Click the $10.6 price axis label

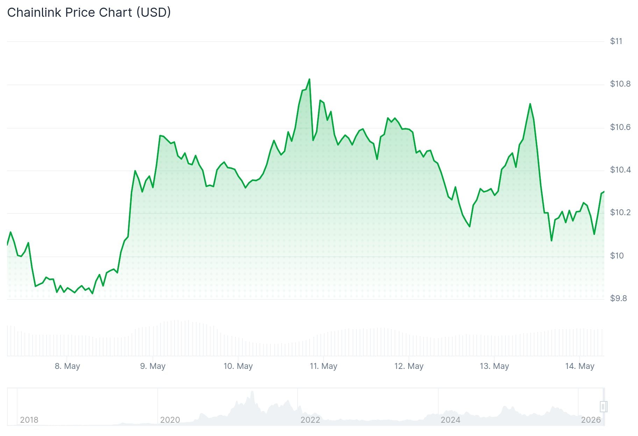click(621, 127)
